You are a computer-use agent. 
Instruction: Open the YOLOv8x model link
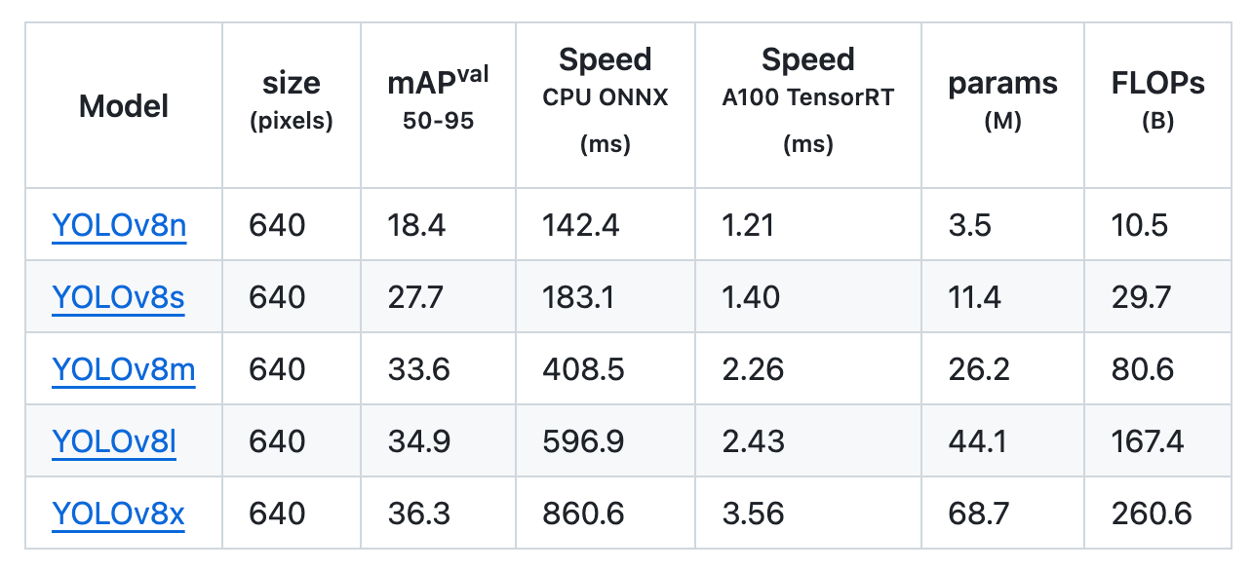point(118,514)
